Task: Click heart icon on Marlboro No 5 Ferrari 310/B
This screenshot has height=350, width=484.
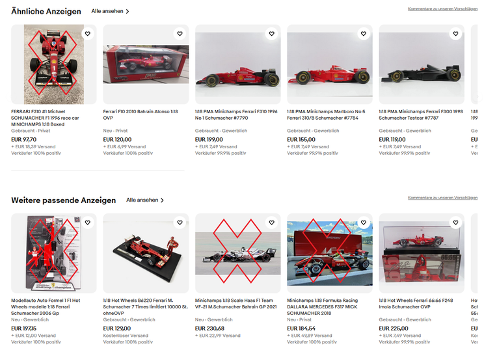Action: click(364, 34)
